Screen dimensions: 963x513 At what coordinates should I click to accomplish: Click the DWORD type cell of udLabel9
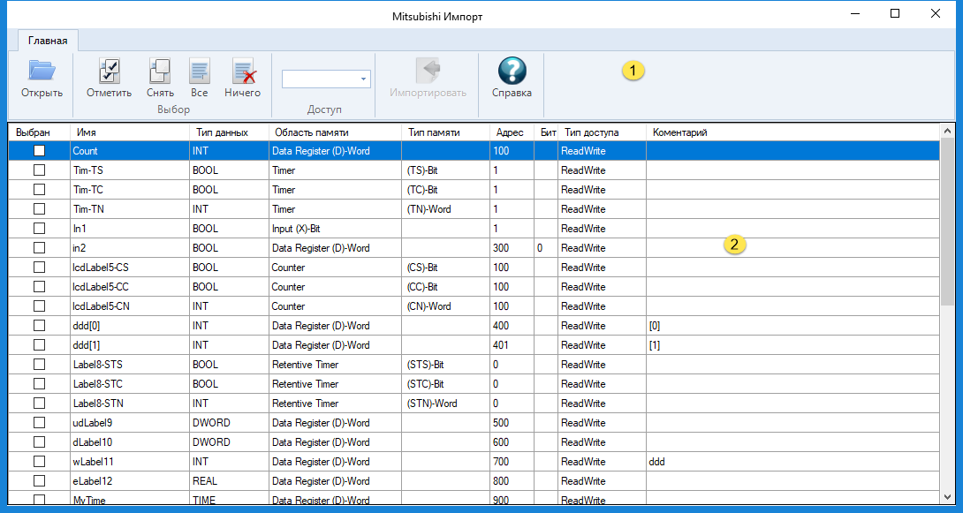229,423
